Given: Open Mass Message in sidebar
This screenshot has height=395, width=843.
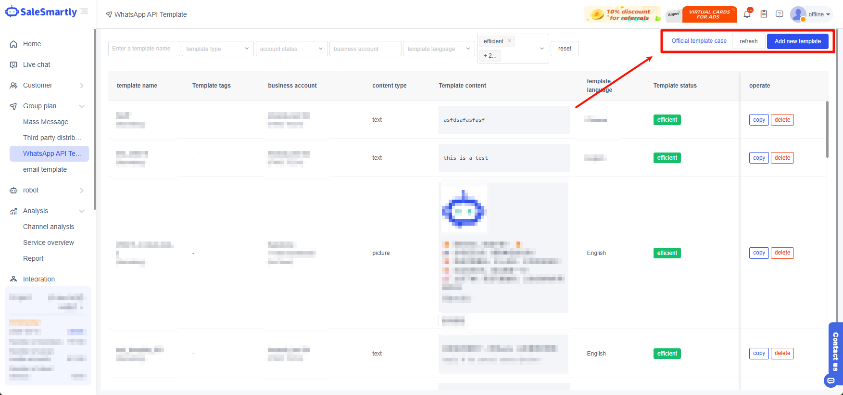Looking at the screenshot, I should point(46,122).
